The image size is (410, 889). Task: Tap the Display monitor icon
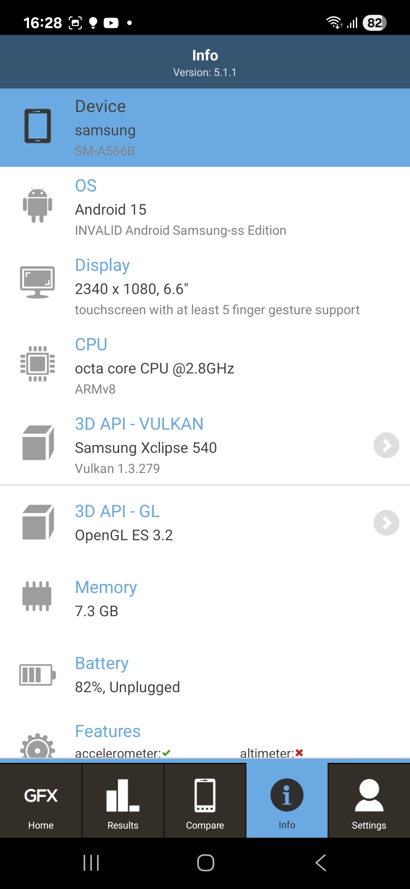(38, 282)
